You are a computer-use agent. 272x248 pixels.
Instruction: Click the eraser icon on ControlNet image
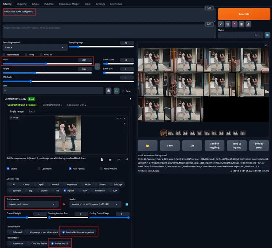pos(121,118)
